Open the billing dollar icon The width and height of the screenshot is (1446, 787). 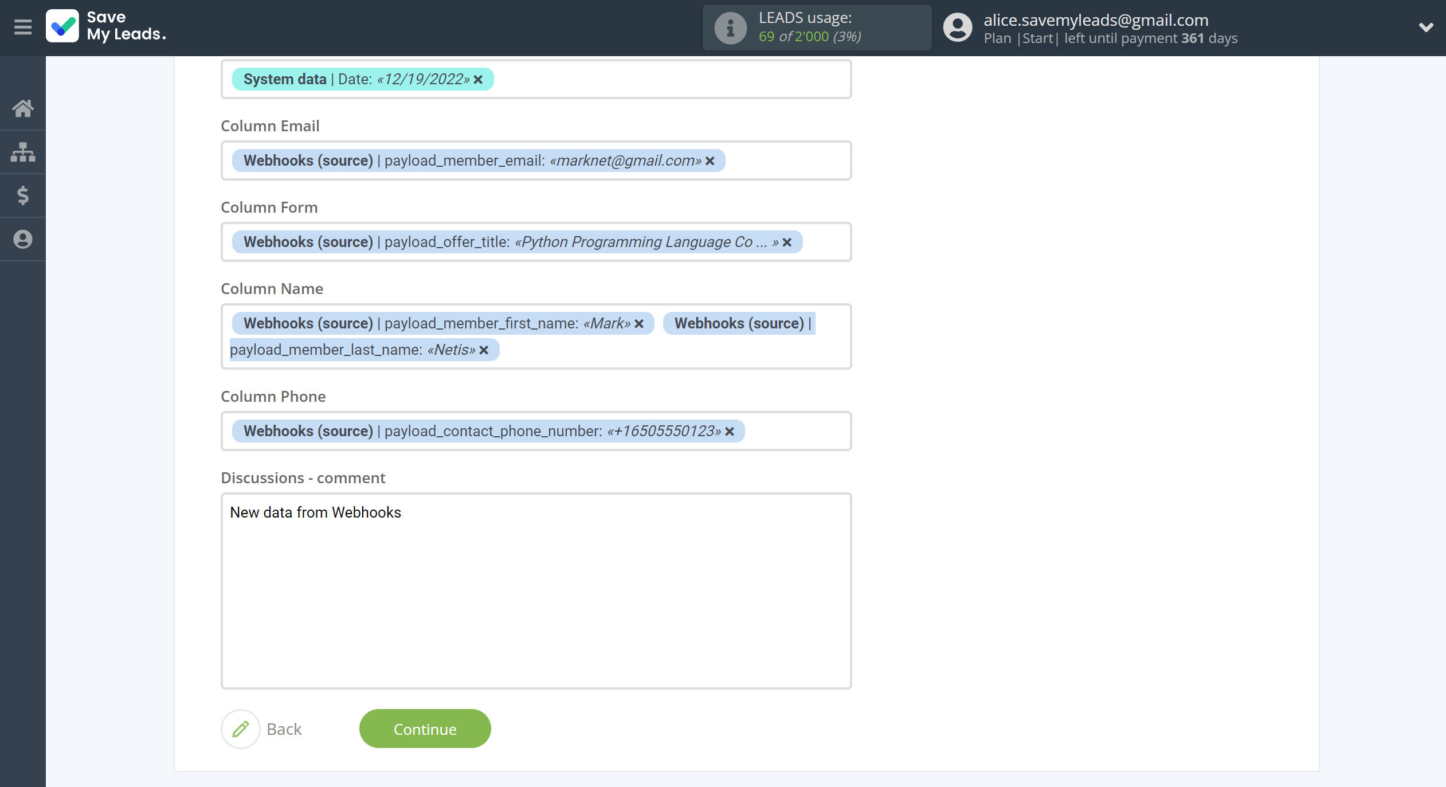pyautogui.click(x=23, y=195)
